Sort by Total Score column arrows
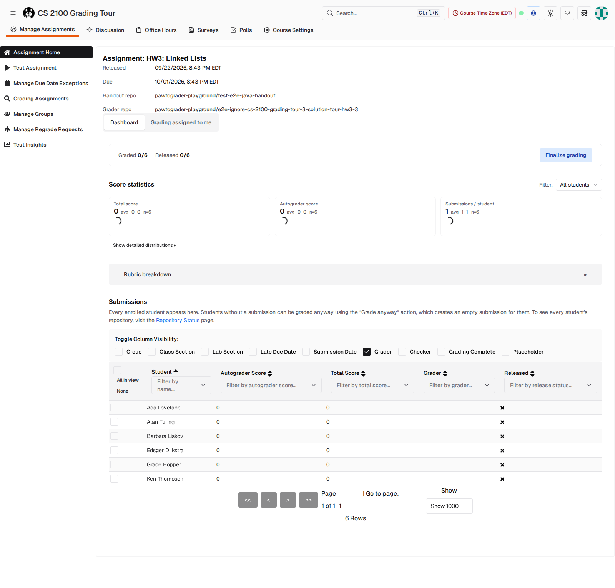 click(363, 373)
